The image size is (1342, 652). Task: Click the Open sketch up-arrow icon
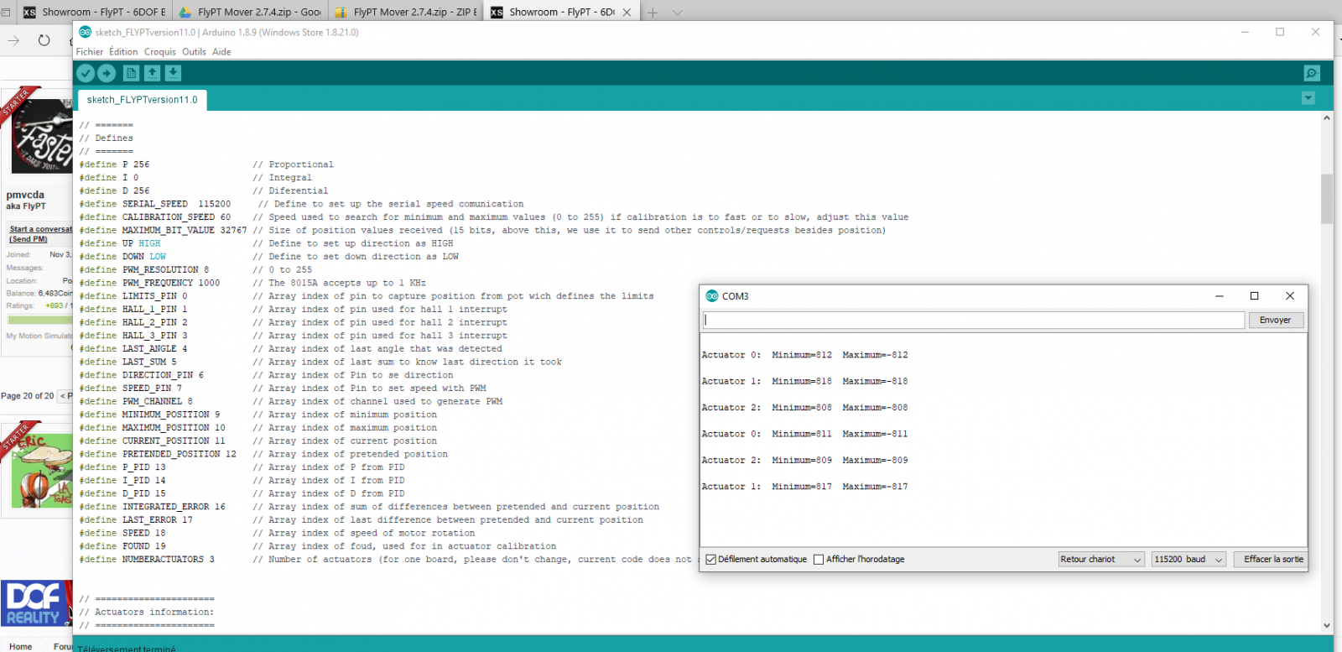(x=152, y=74)
